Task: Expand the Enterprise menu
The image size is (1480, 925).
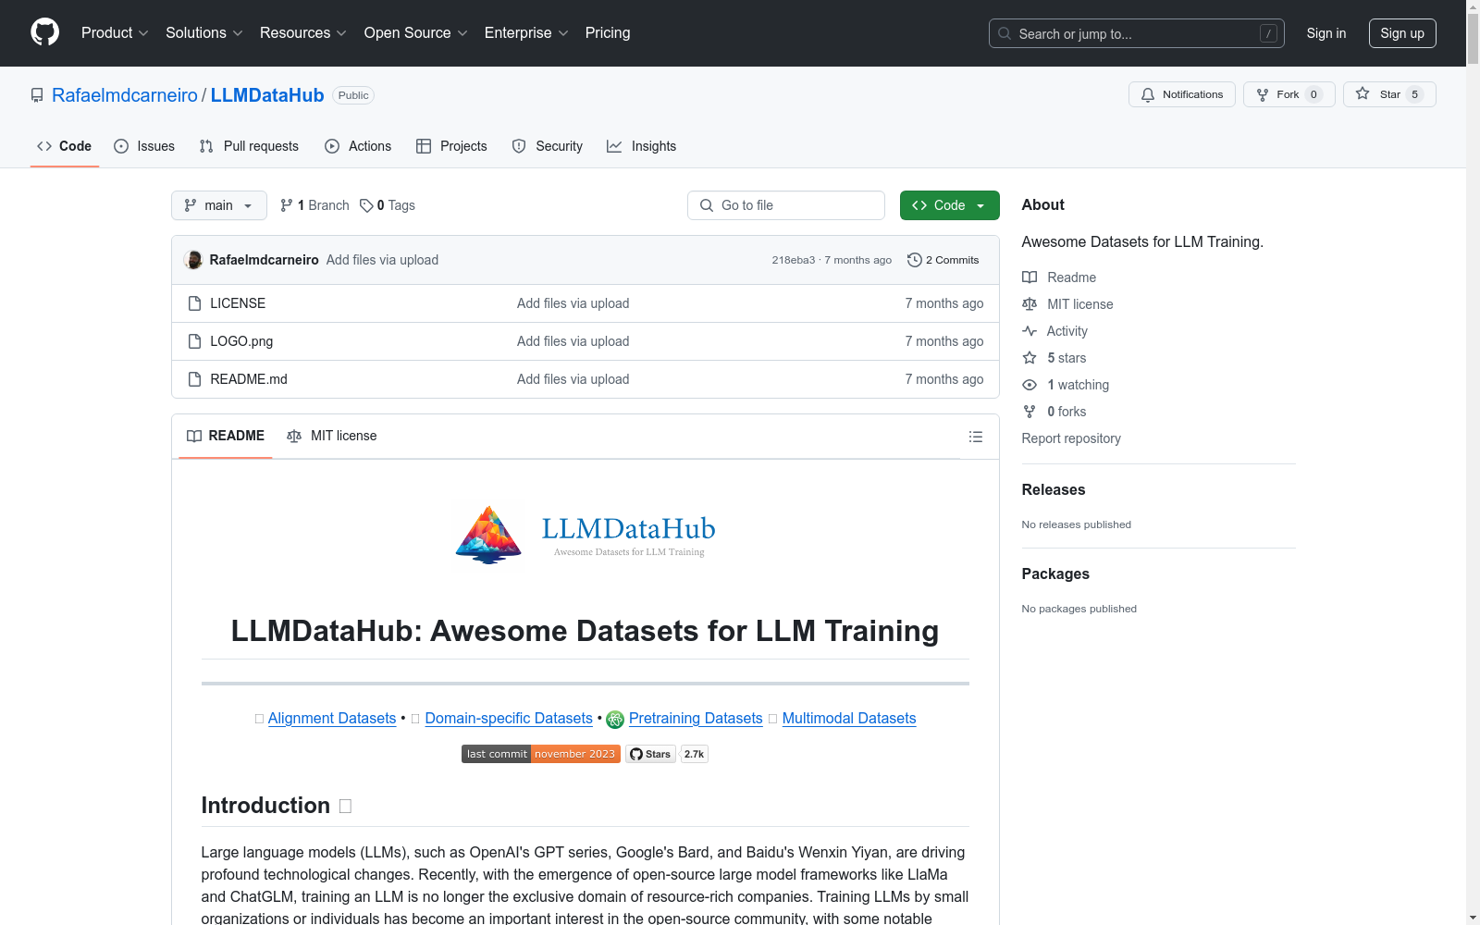Action: pyautogui.click(x=526, y=33)
